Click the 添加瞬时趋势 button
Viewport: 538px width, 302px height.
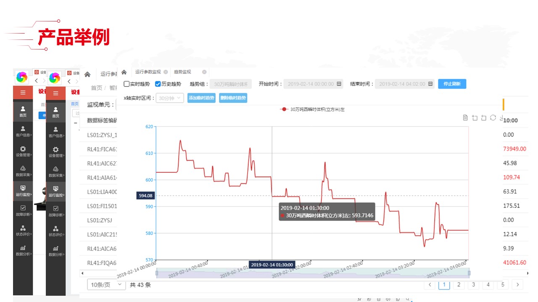point(201,97)
